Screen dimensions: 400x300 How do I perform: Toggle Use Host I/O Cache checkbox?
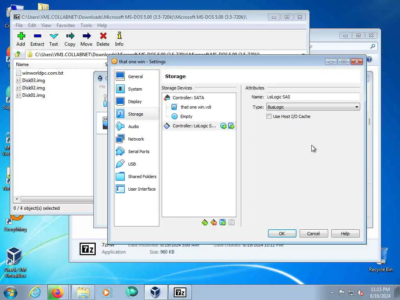pyautogui.click(x=269, y=116)
